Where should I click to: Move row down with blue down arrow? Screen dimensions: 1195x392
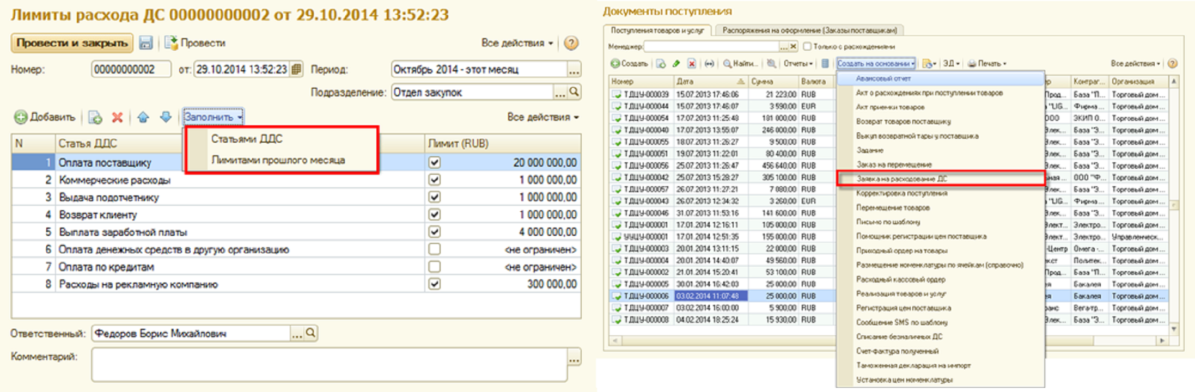166,117
